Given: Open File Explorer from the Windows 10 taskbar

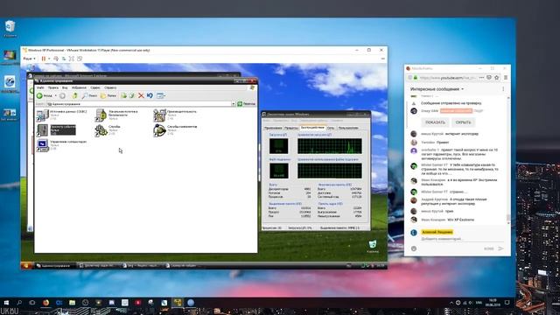Looking at the screenshot, I should point(72,303).
